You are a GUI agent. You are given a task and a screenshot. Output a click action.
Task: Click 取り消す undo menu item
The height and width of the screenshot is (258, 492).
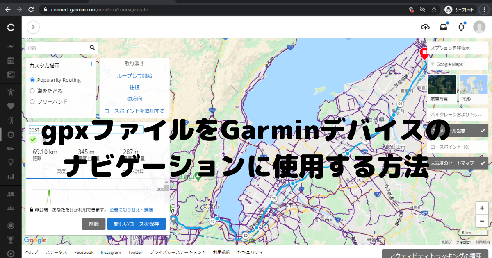[134, 64]
